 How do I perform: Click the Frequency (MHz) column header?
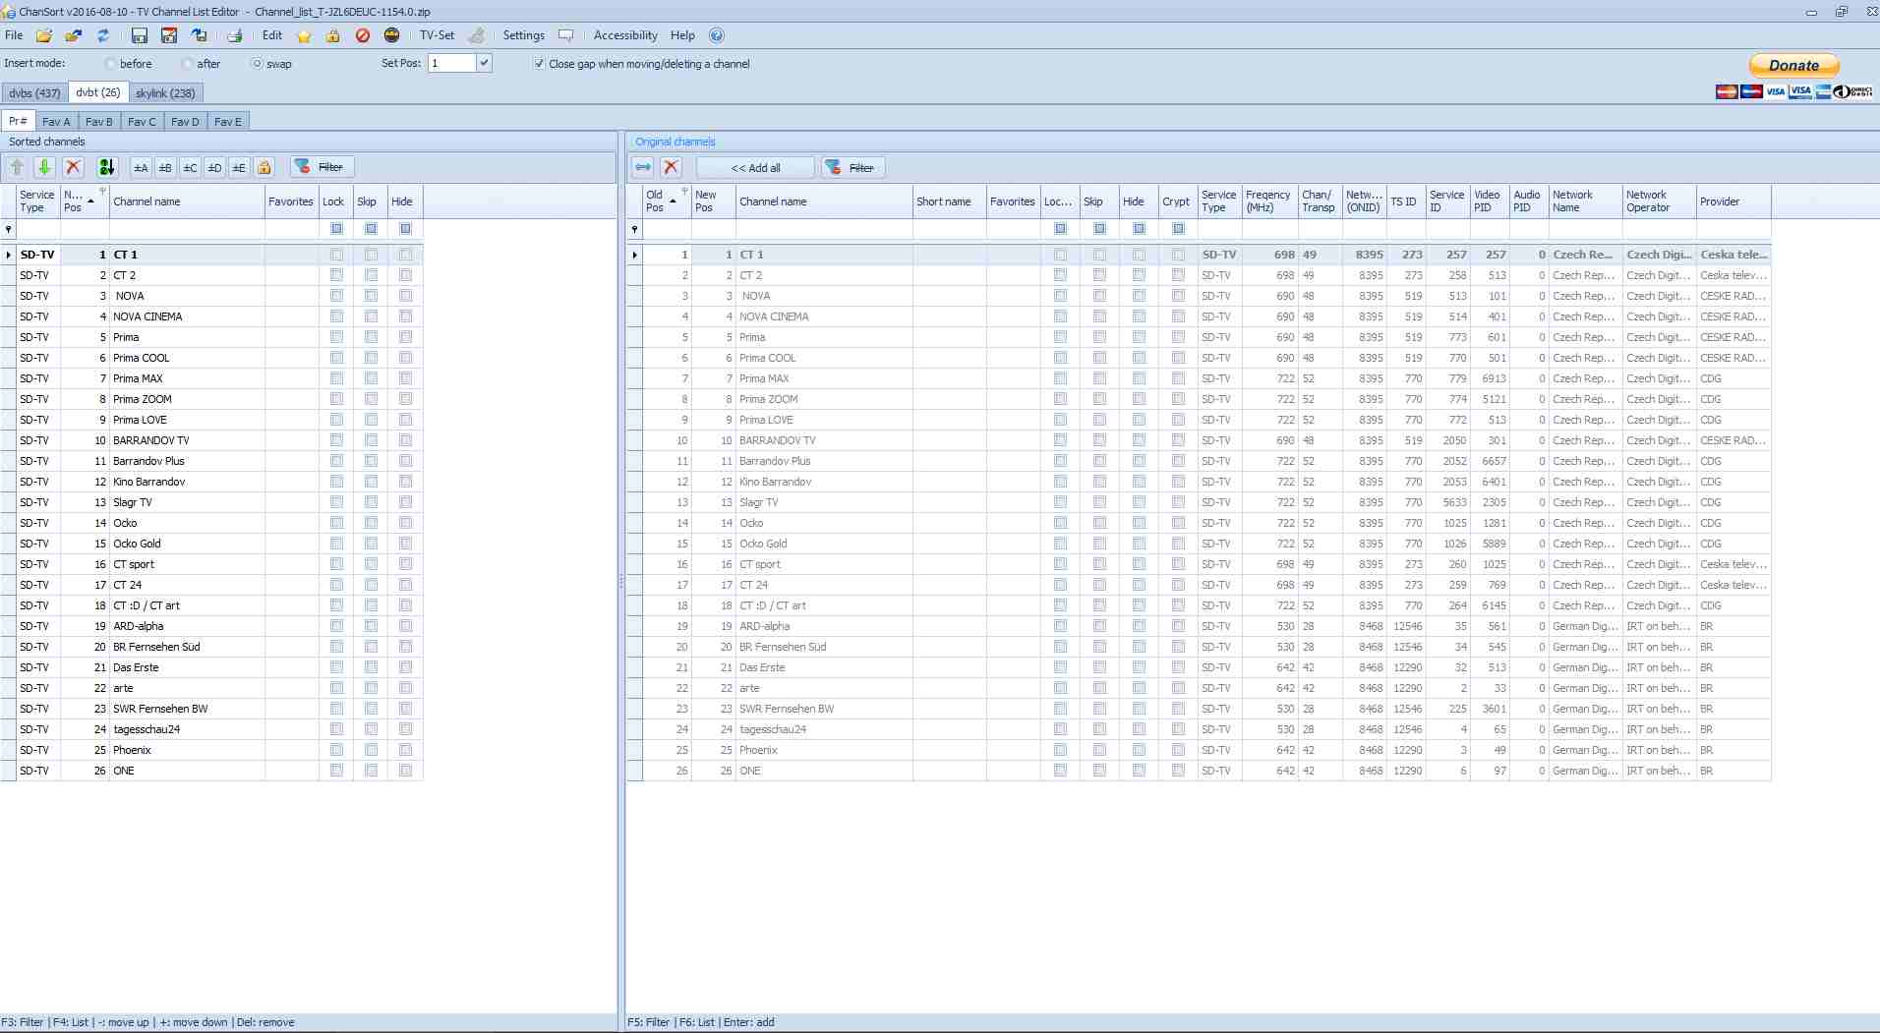coord(1269,201)
